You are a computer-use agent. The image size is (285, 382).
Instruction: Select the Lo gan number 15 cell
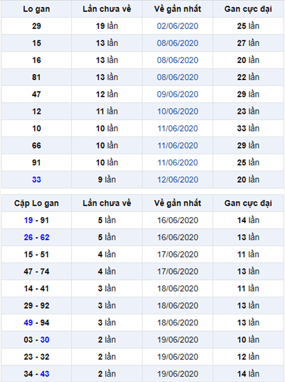36,43
